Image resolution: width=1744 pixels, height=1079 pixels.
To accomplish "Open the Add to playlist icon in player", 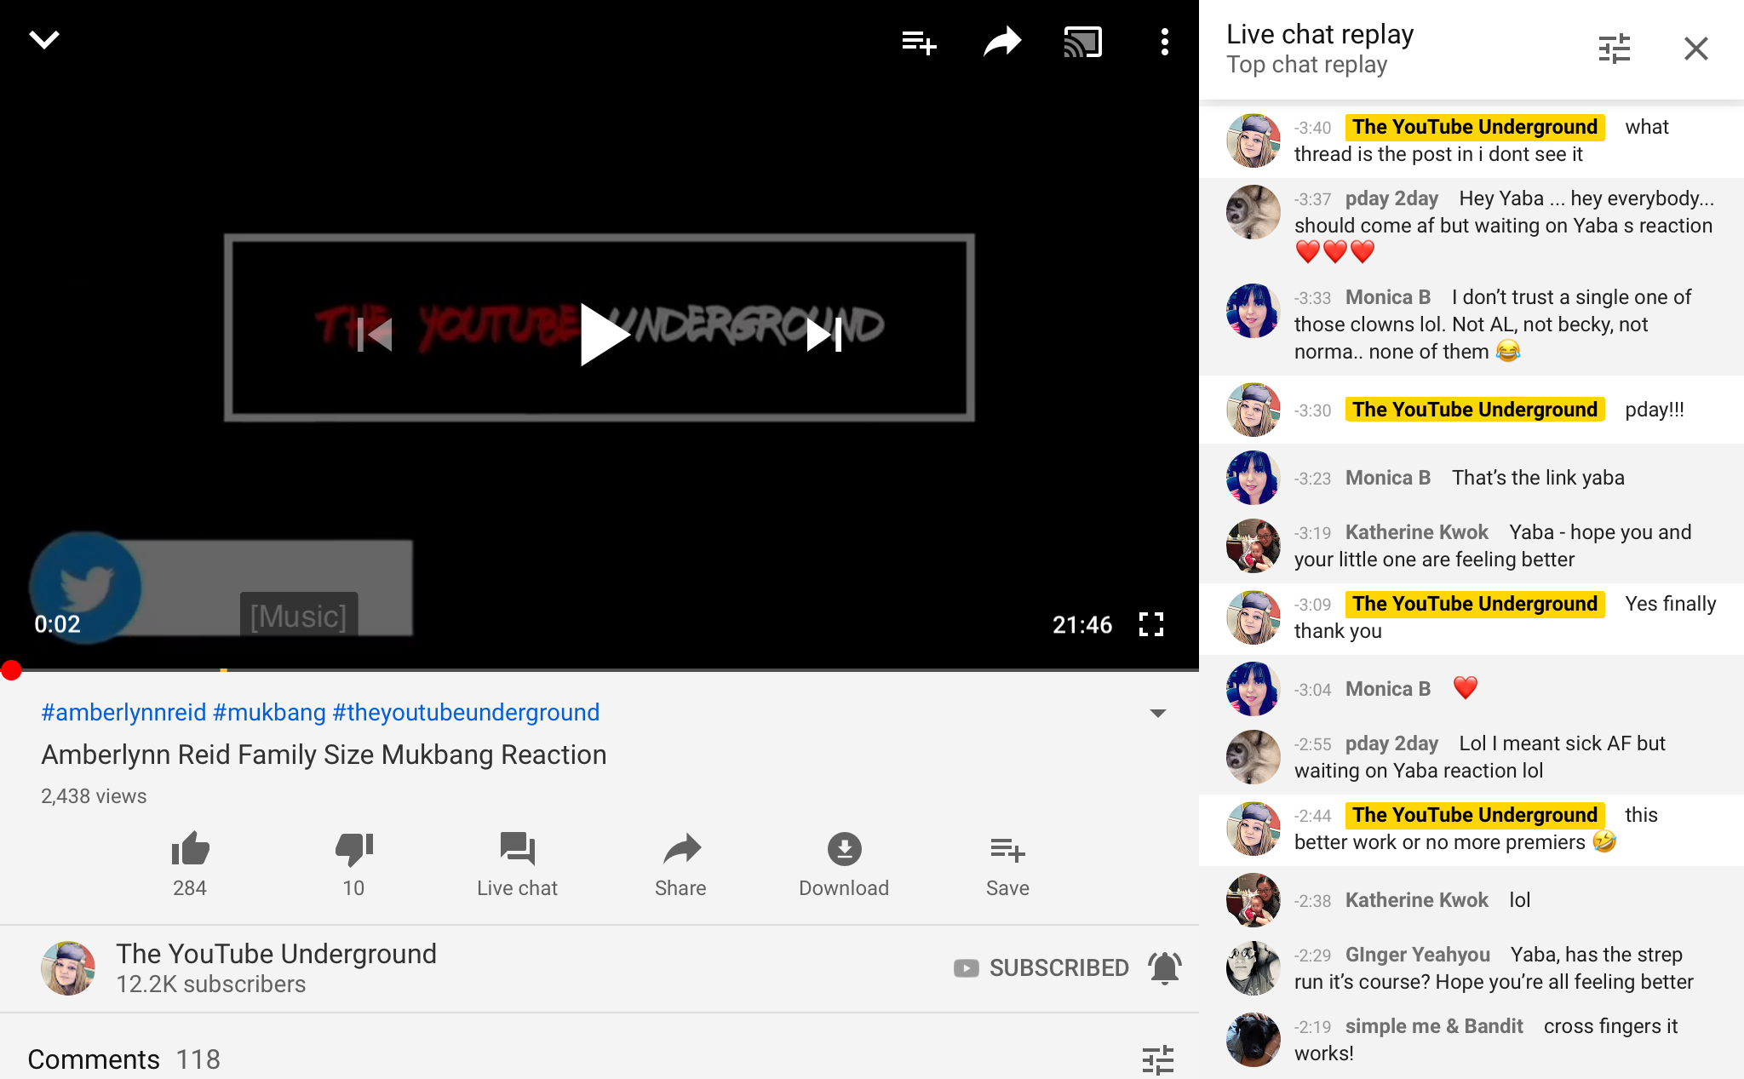I will (920, 42).
